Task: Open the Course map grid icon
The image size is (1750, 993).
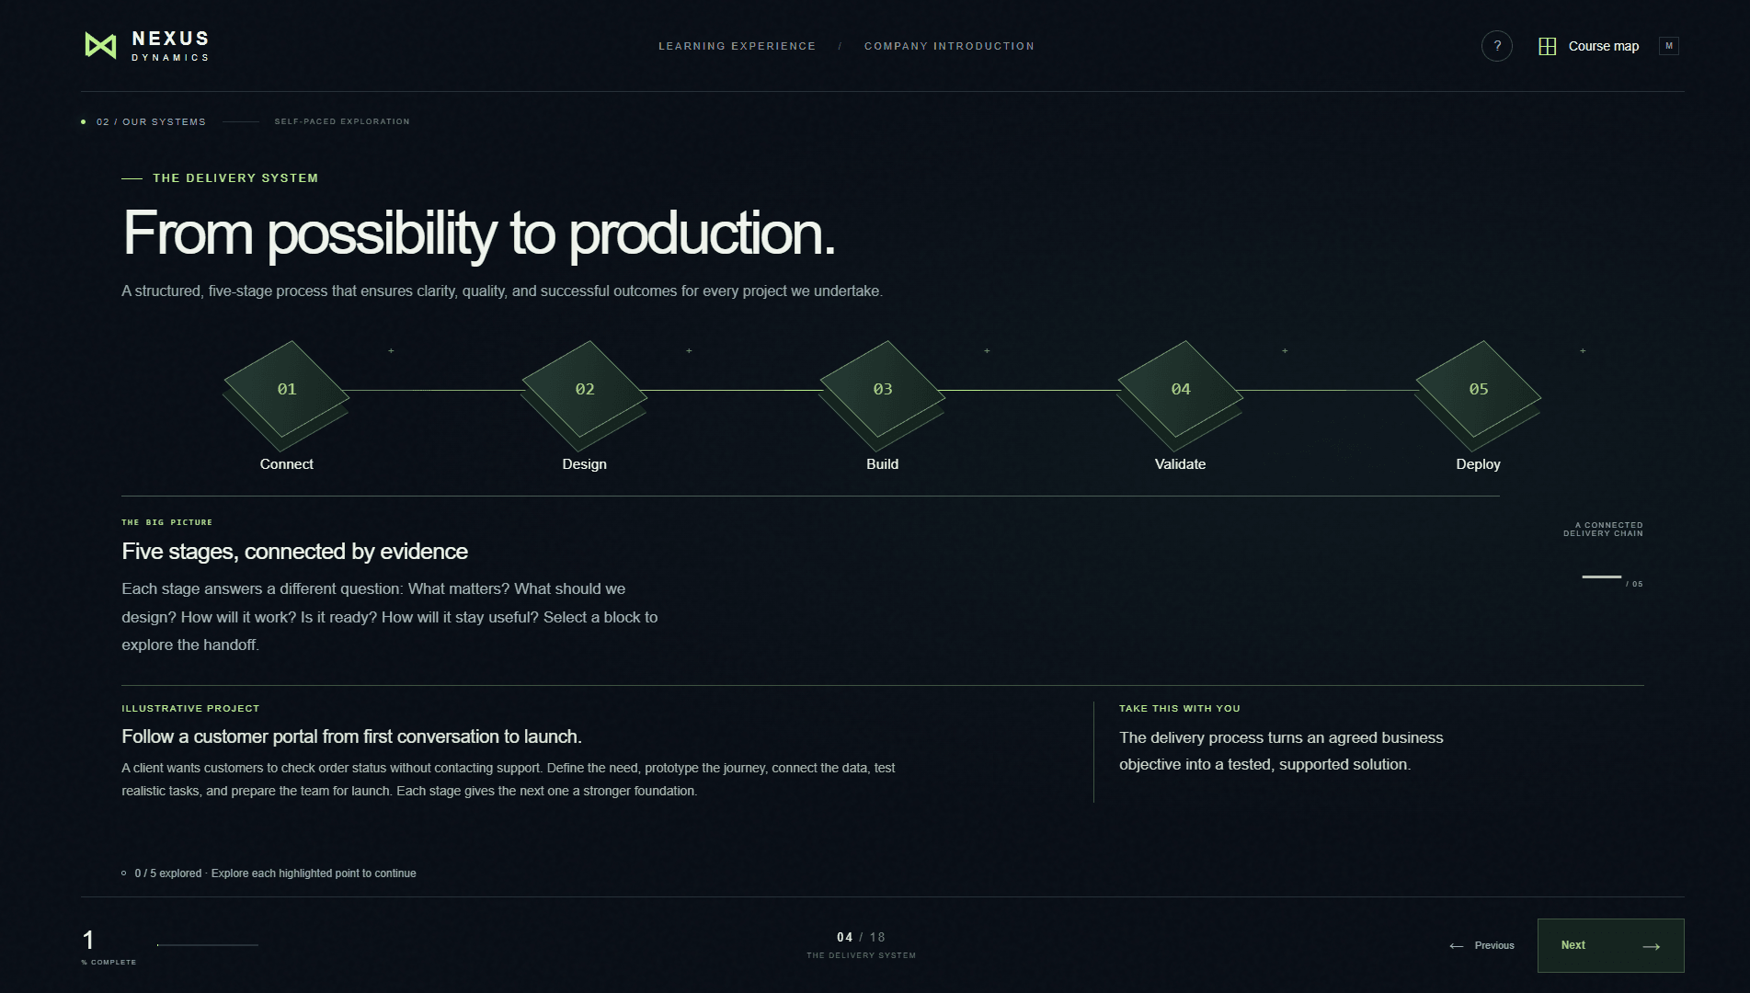Action: click(1548, 46)
